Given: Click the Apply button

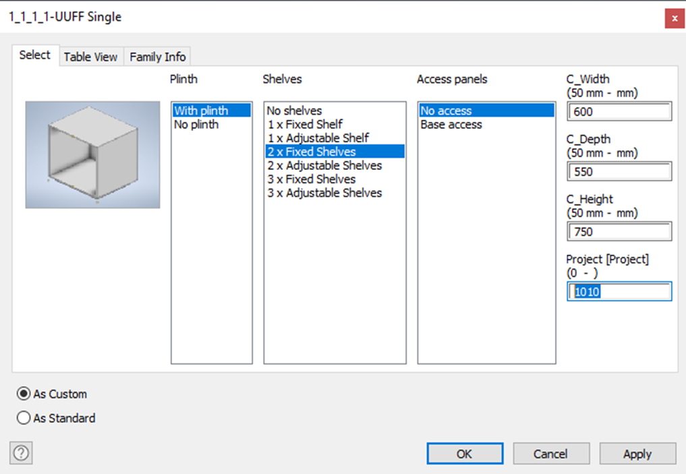Looking at the screenshot, I should [x=637, y=453].
